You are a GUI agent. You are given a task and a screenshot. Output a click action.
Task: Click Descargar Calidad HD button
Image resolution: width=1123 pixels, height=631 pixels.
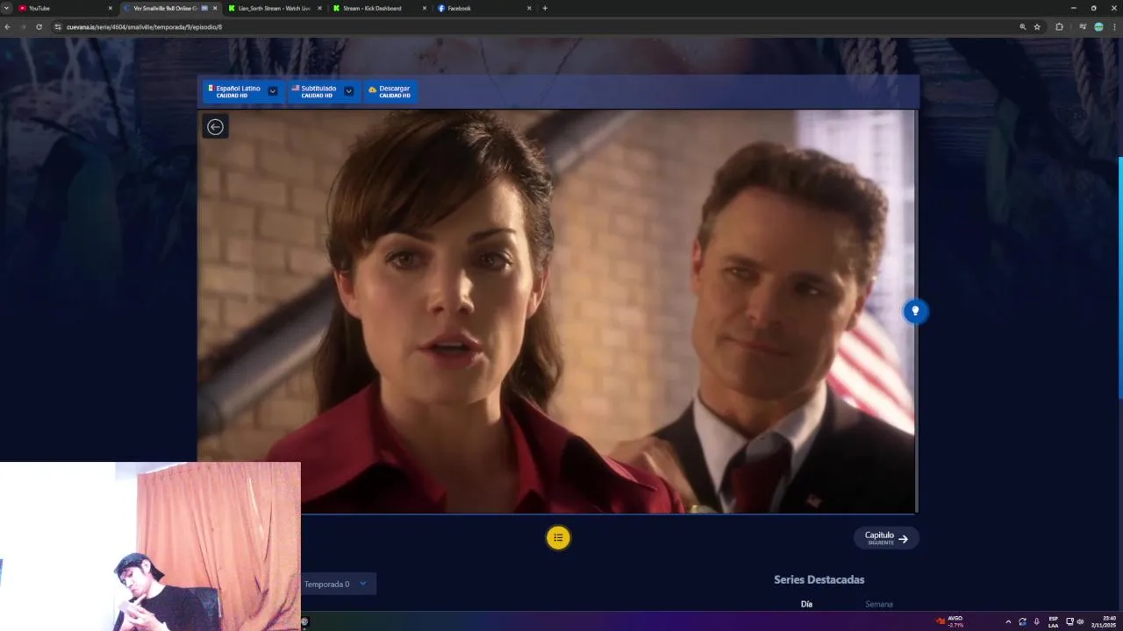pyautogui.click(x=390, y=91)
